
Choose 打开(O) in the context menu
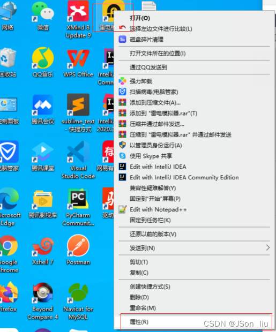point(140,18)
